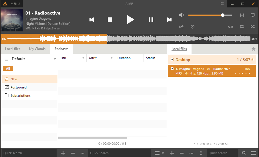259x157 pixels.
Task: Mute the volume speaker icon
Action: [181, 15]
